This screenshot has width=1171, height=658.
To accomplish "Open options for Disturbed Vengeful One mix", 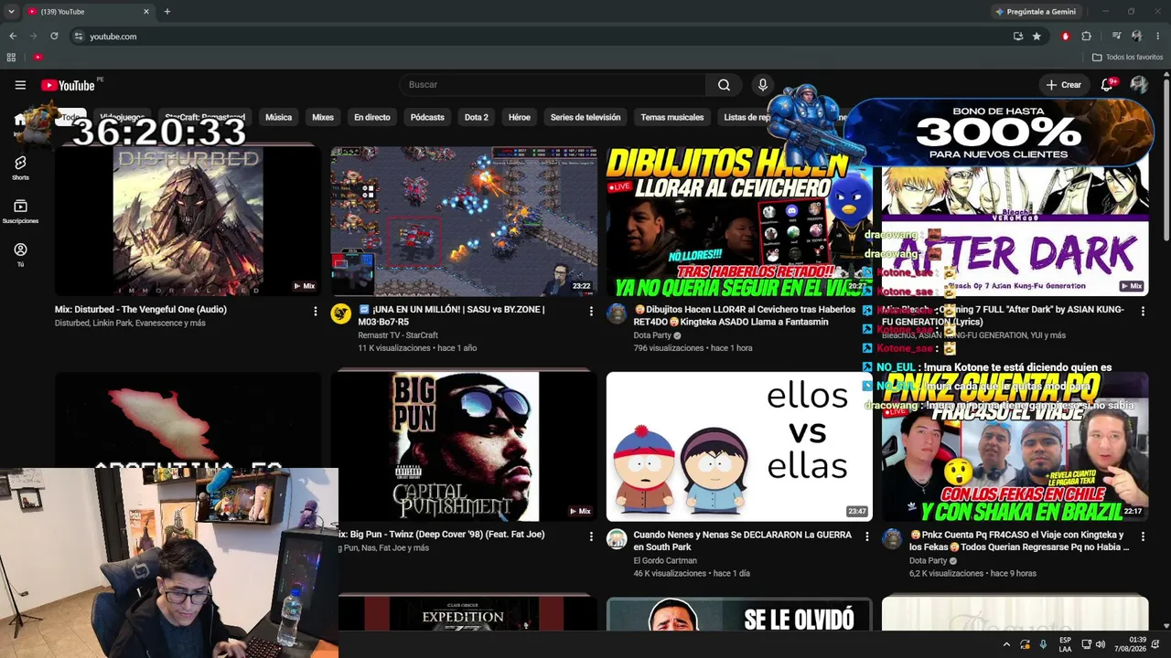I will point(316,311).
